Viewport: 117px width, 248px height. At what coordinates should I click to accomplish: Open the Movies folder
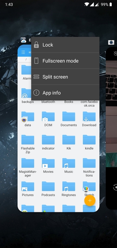pyautogui.click(x=48, y=165)
